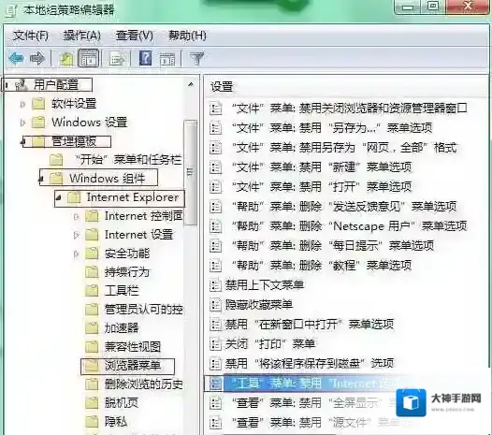
Task: Expand the Internet 设置 node arrow
Action: 76,235
